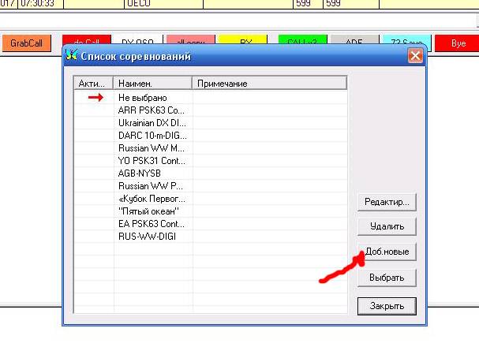The width and height of the screenshot is (479, 358).
Task: Click the butterfly icon in dialog title
Action: coord(72,55)
